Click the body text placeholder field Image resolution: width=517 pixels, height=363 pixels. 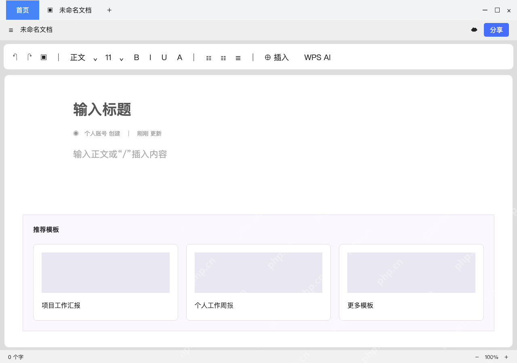[x=120, y=154]
